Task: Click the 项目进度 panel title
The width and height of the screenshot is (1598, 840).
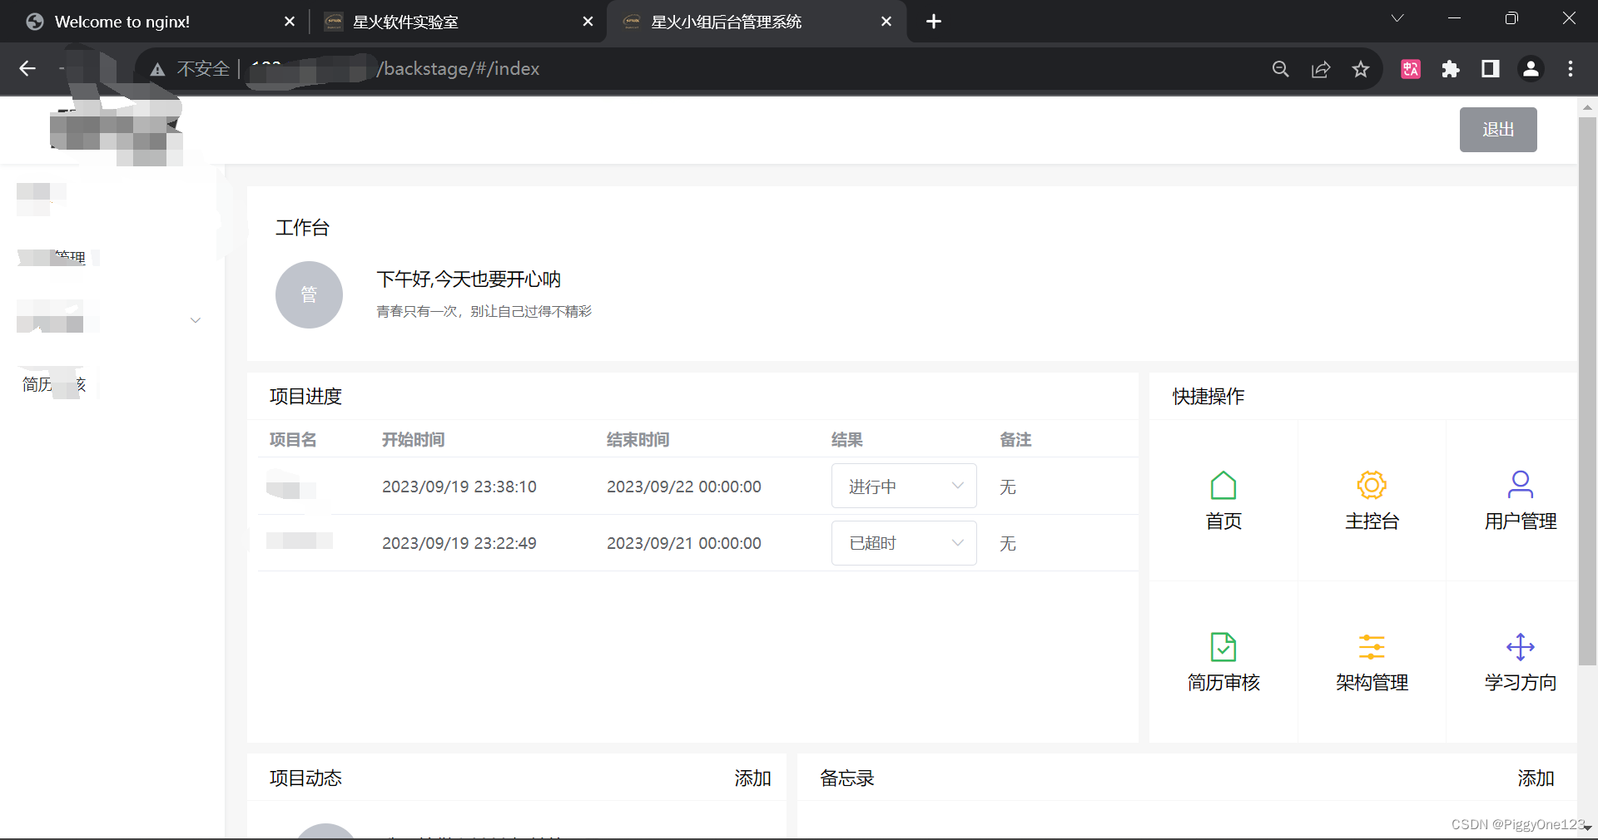Action: pyautogui.click(x=305, y=397)
